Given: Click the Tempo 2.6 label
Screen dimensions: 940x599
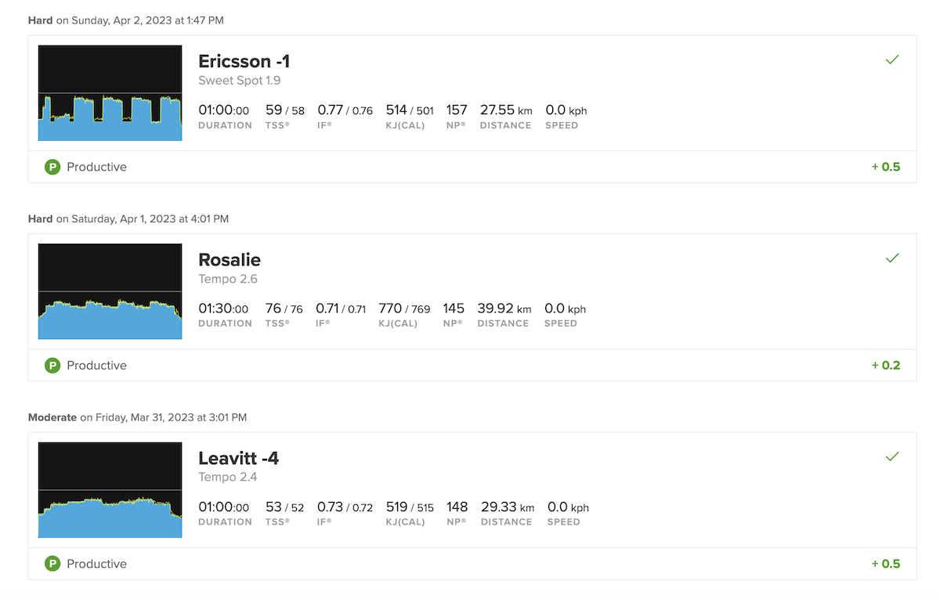Looking at the screenshot, I should [x=228, y=279].
